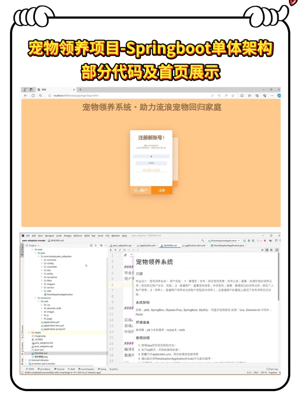The height and width of the screenshot is (400, 300).
Task: Stop the application with the red stop icon
Action: (x=265, y=241)
